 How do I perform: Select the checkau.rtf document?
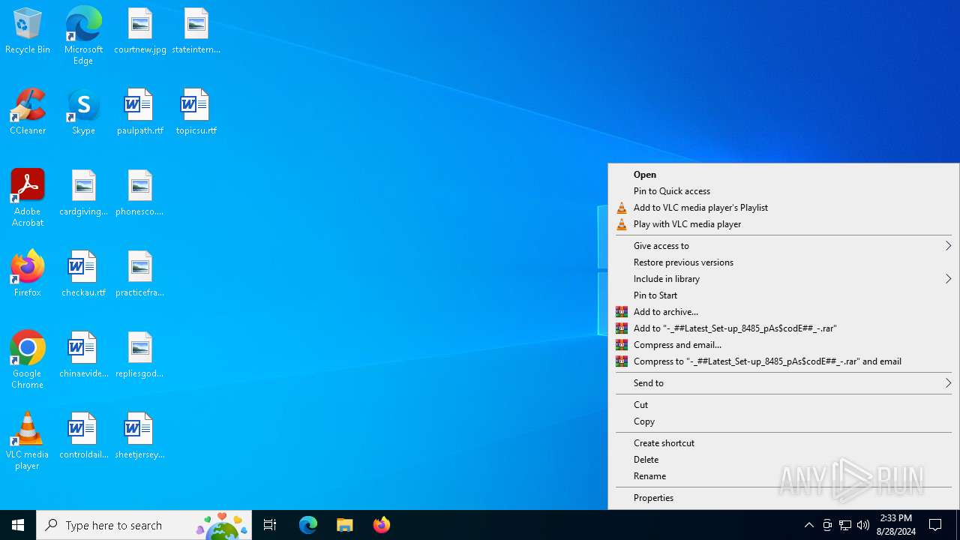[83, 274]
